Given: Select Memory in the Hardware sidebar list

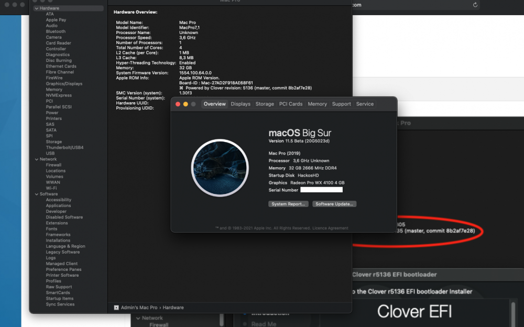Looking at the screenshot, I should point(54,89).
